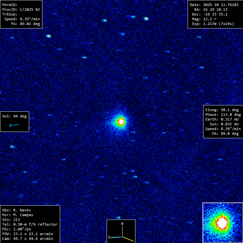Click the Sol: 94 deg text
243x243 pixels.
(x=14, y=116)
